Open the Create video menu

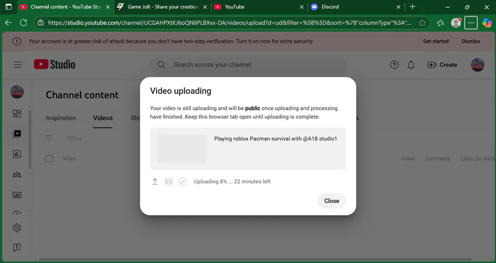pyautogui.click(x=442, y=65)
